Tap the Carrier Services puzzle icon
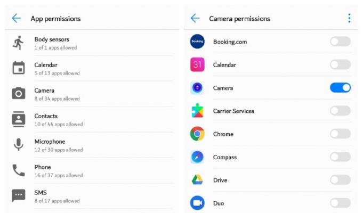Screen dimensions: 363x213 (197, 111)
